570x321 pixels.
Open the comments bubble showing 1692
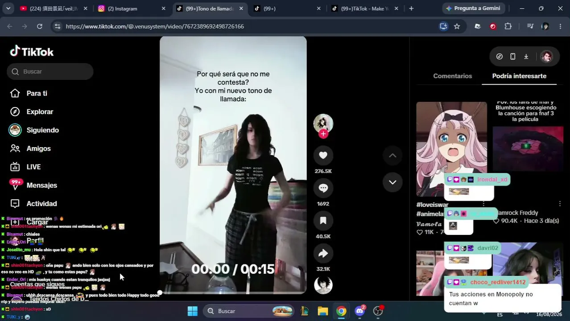(x=323, y=188)
